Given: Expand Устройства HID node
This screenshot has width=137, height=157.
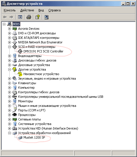Looking at the screenshot, I should (x=9, y=128).
